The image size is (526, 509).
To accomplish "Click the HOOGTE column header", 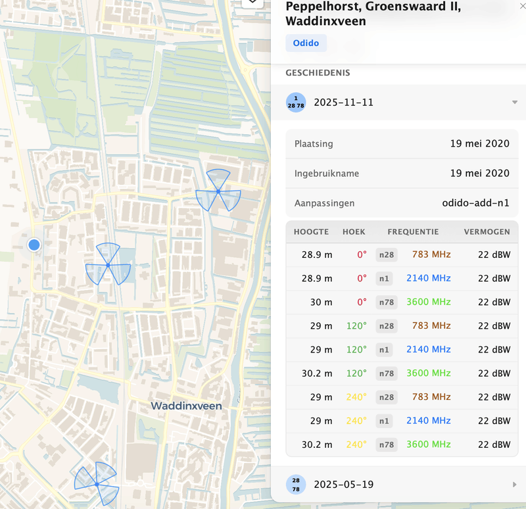I will [311, 232].
